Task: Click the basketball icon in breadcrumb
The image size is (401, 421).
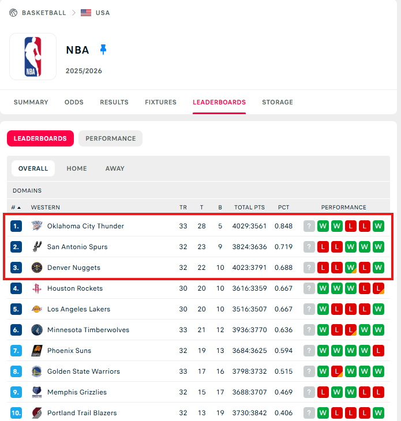Action: [13, 13]
